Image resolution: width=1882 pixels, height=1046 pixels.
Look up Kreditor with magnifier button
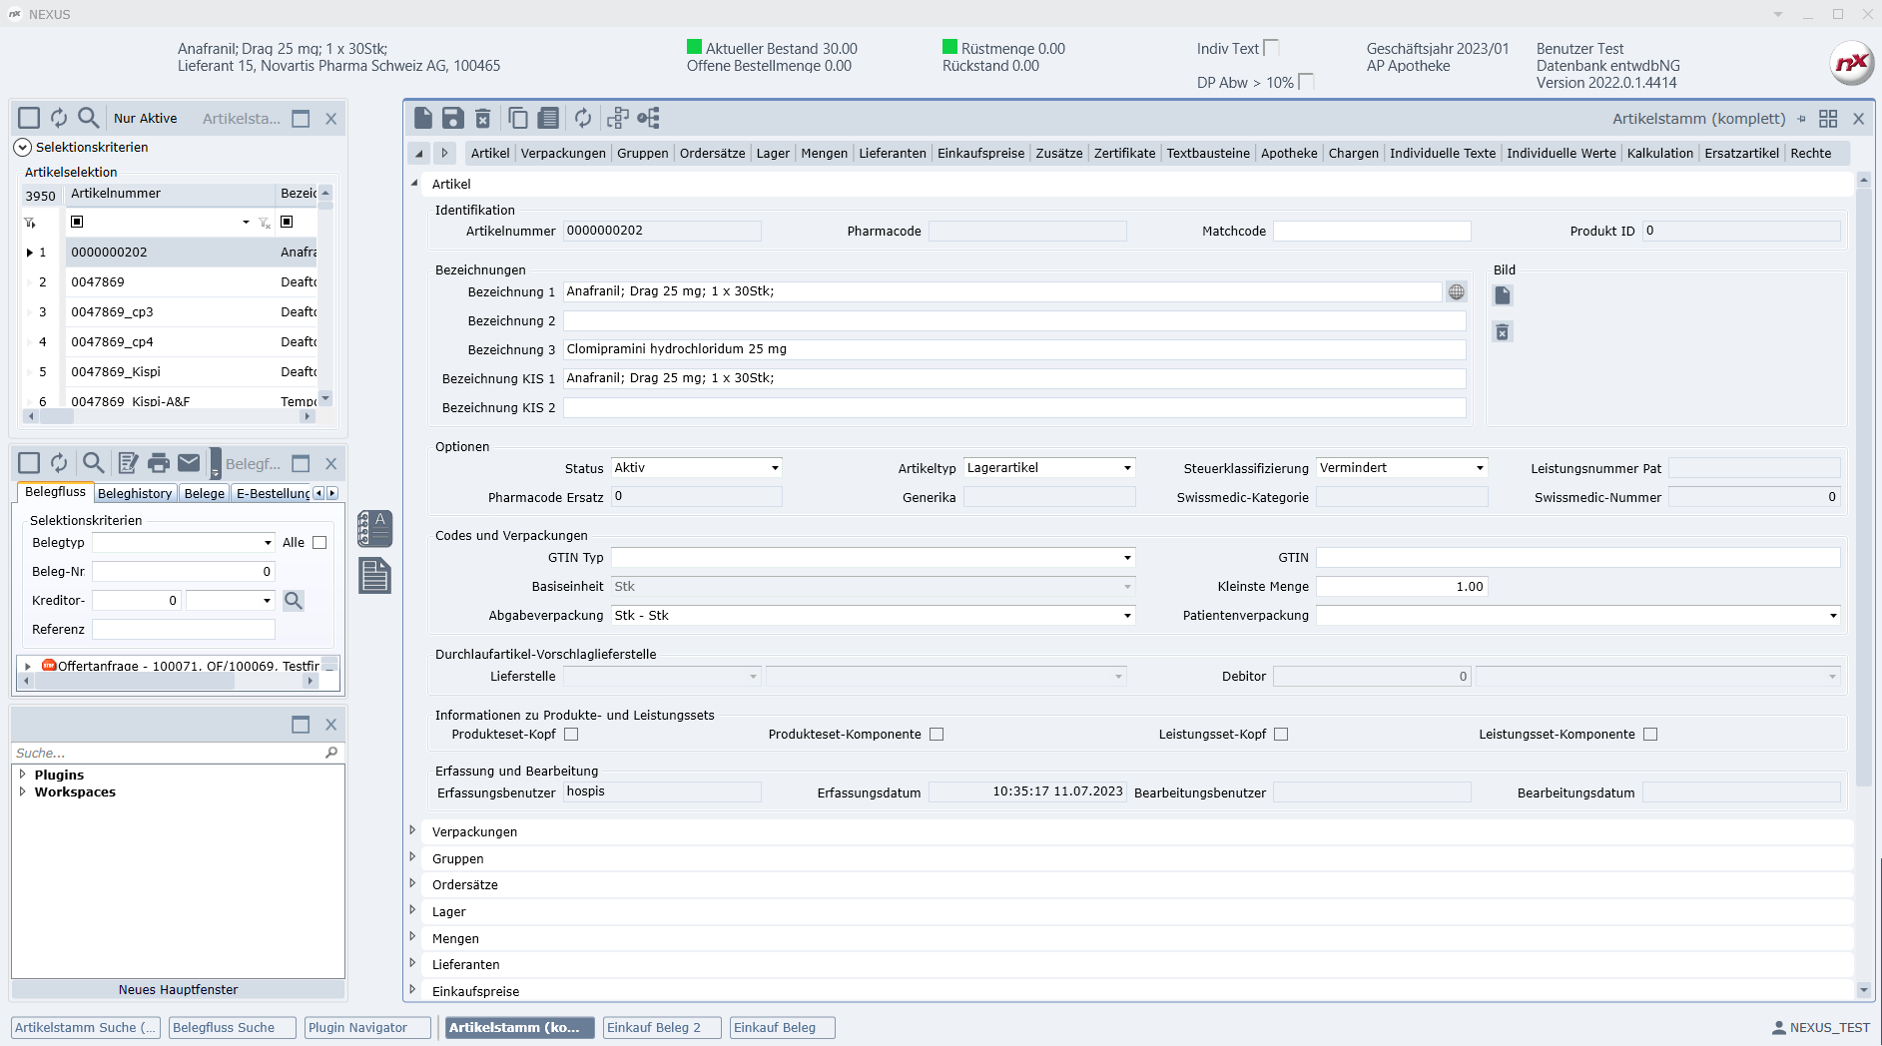click(x=294, y=600)
